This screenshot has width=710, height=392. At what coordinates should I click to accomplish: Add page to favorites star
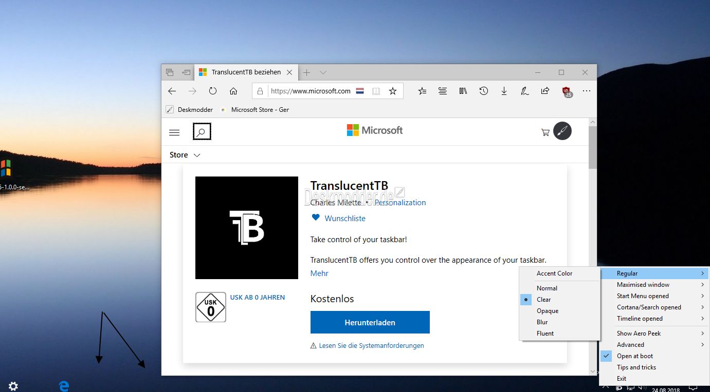[x=393, y=91]
